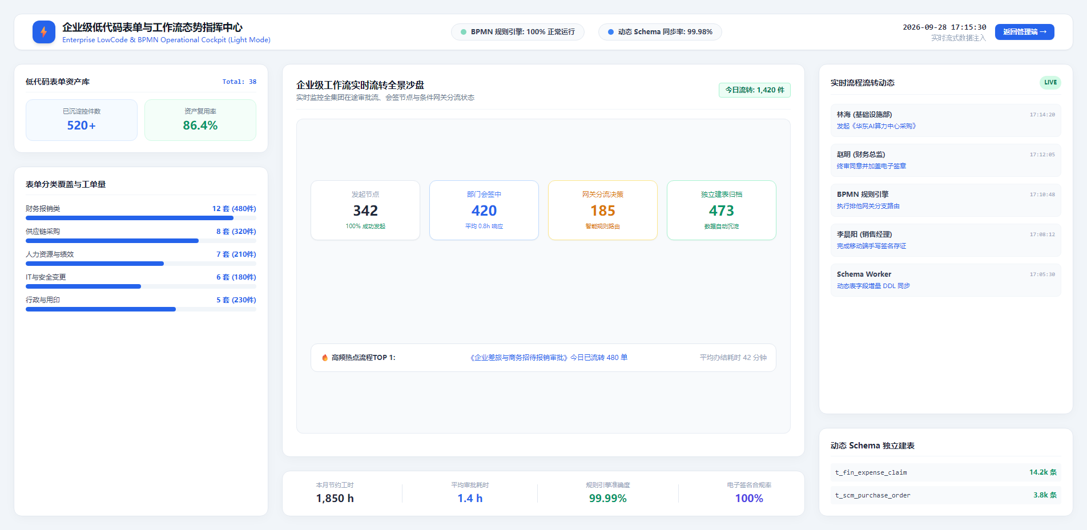Click the IT与安全变更 progress bar

pos(141,286)
